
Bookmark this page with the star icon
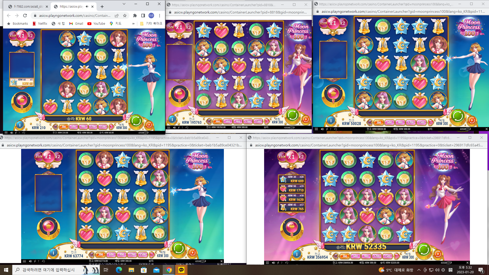click(125, 16)
